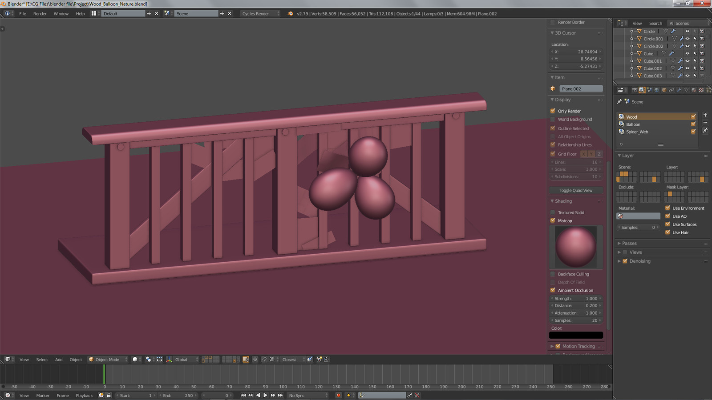Open the No Sync playback dropdown
The height and width of the screenshot is (400, 712).
307,395
